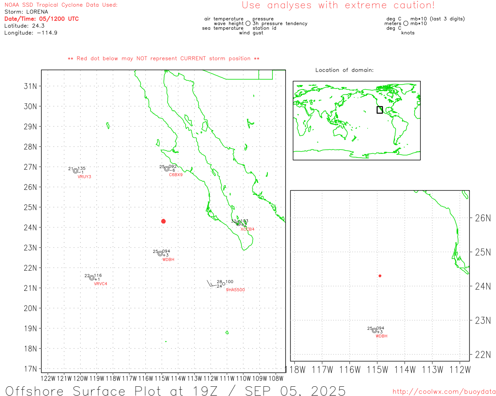Image resolution: width=496 pixels, height=396 pixels.
Task: Click the 9HA5500 red station label
Action: pyautogui.click(x=236, y=290)
